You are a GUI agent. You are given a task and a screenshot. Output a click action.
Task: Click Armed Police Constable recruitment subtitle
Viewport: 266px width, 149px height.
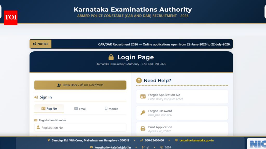[x=133, y=16]
